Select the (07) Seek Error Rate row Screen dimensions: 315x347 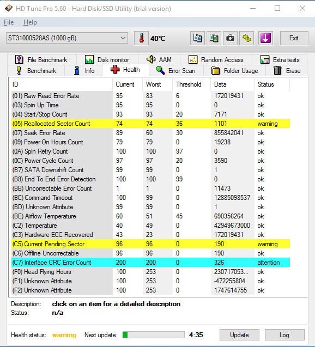tap(150, 133)
